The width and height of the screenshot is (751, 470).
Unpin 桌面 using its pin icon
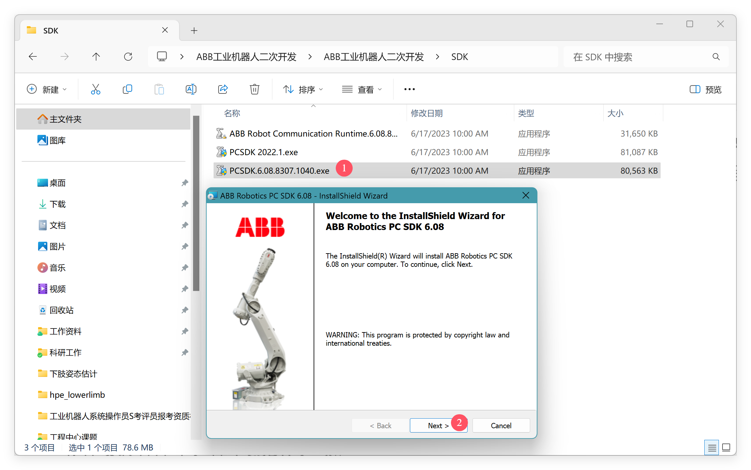pyautogui.click(x=185, y=183)
